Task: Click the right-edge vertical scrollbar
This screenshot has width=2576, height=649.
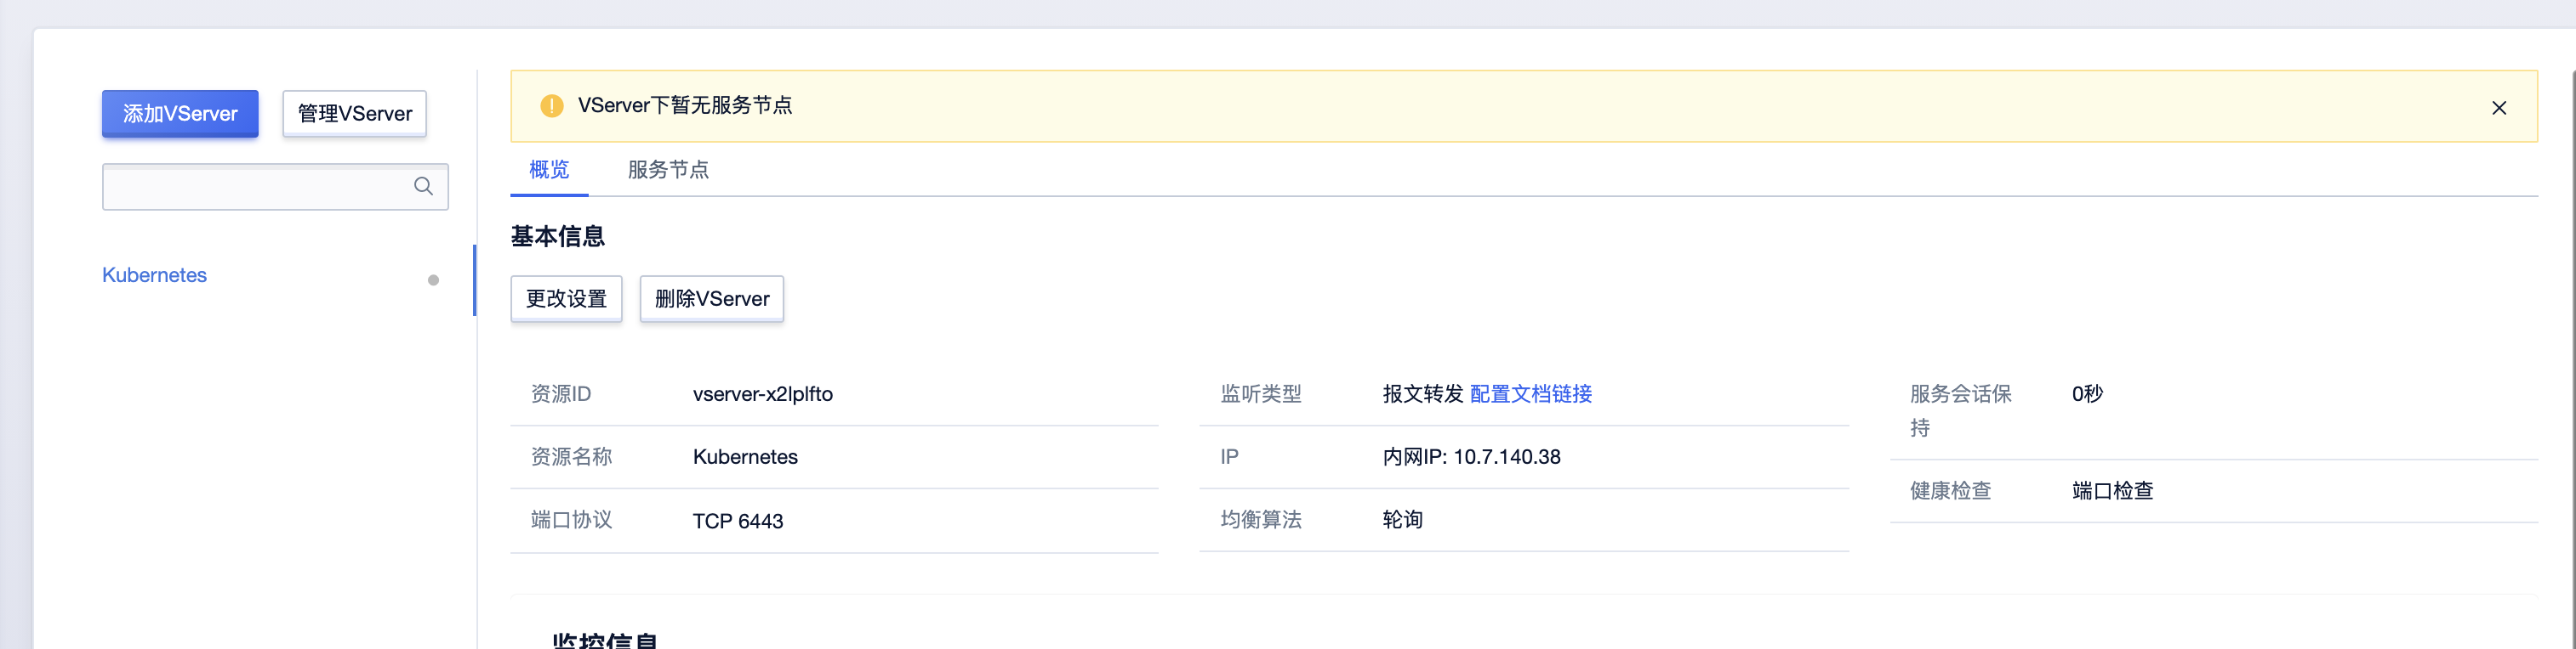Action: click(2571, 349)
